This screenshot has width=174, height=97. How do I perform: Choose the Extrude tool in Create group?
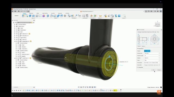click(30, 16)
